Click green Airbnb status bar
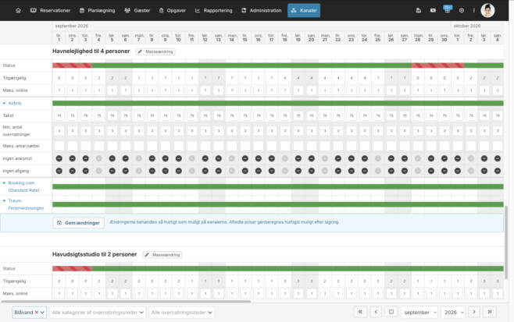514x322 pixels. click(x=278, y=103)
